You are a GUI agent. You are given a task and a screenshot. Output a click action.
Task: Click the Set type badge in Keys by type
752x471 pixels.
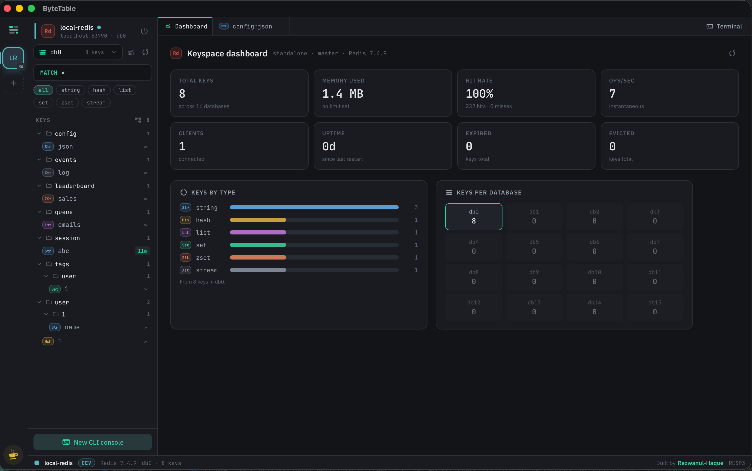[x=186, y=245]
